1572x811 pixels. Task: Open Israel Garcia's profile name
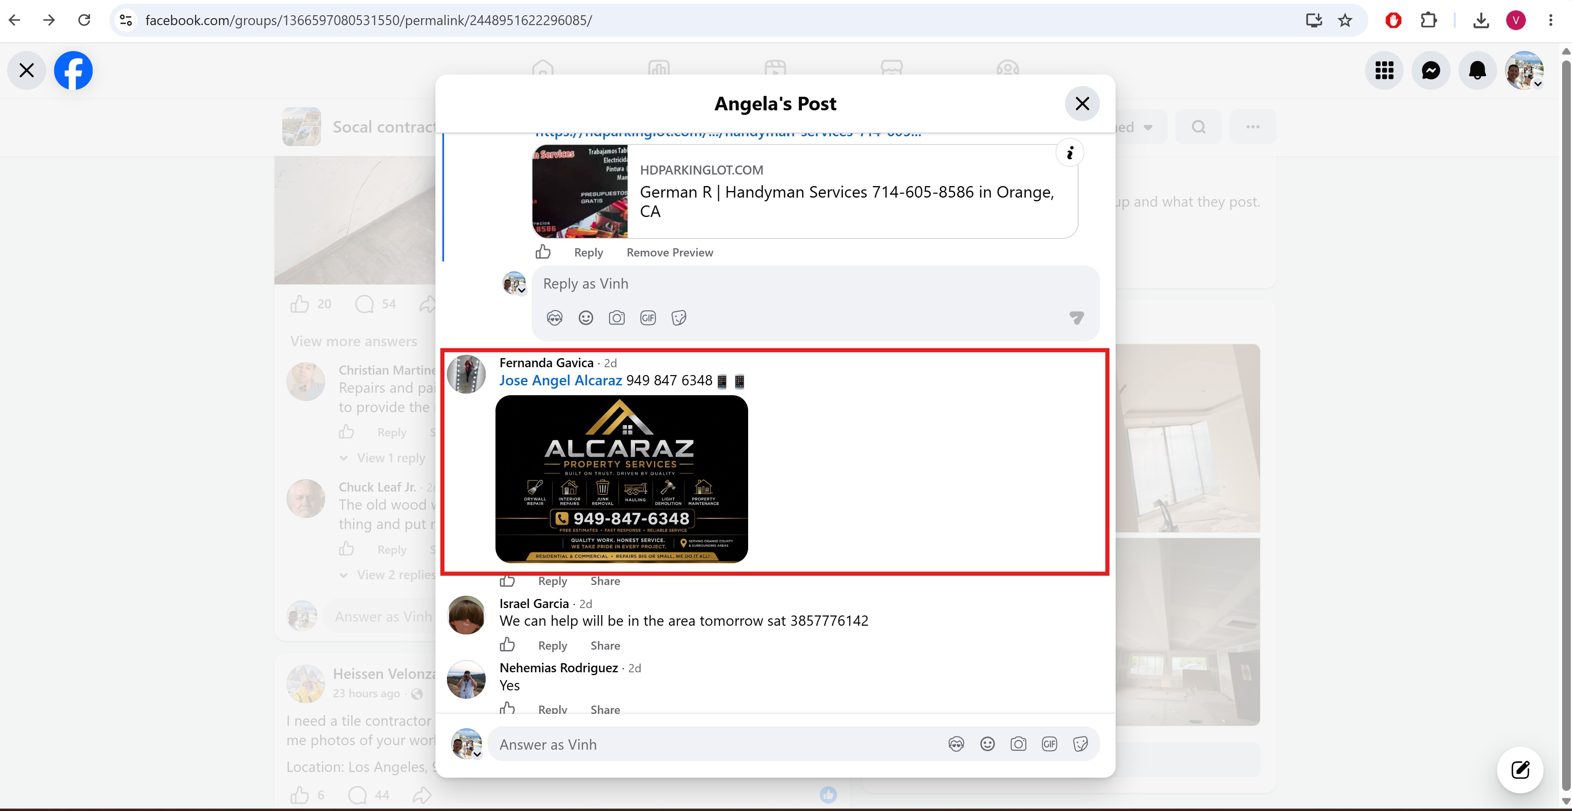[x=534, y=604]
